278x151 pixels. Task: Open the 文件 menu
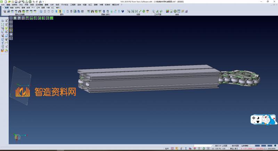[3, 5]
